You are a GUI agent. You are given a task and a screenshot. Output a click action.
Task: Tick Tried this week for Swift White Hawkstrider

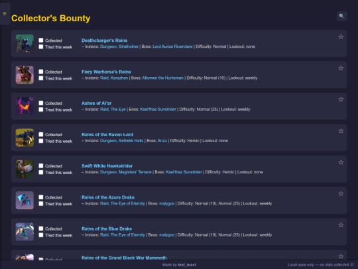point(41,172)
